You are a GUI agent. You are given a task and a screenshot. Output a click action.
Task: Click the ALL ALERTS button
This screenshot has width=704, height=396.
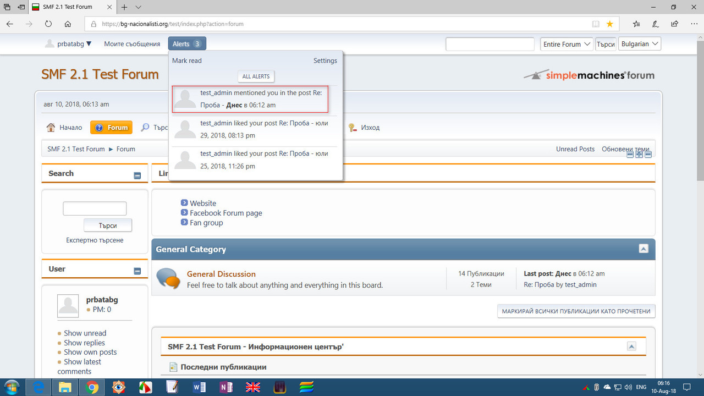[256, 76]
